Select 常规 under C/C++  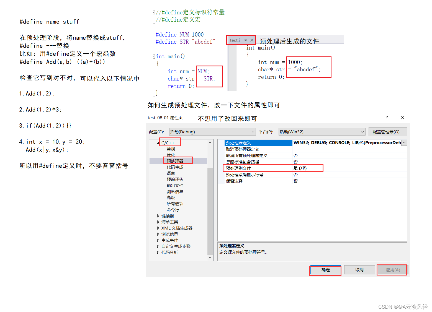tap(171, 149)
